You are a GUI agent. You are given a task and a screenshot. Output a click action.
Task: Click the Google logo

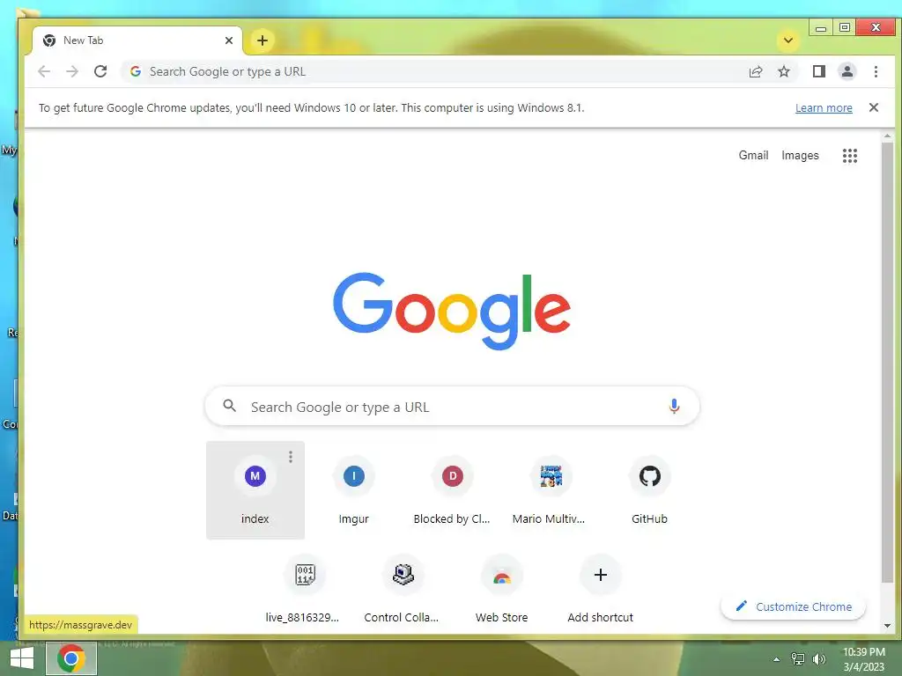[x=452, y=310]
